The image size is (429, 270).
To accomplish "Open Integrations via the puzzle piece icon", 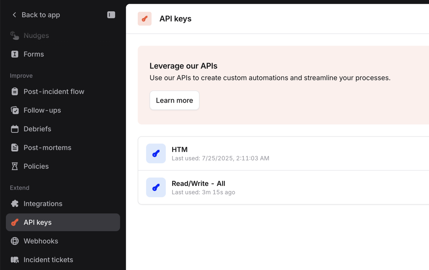I will 14,203.
